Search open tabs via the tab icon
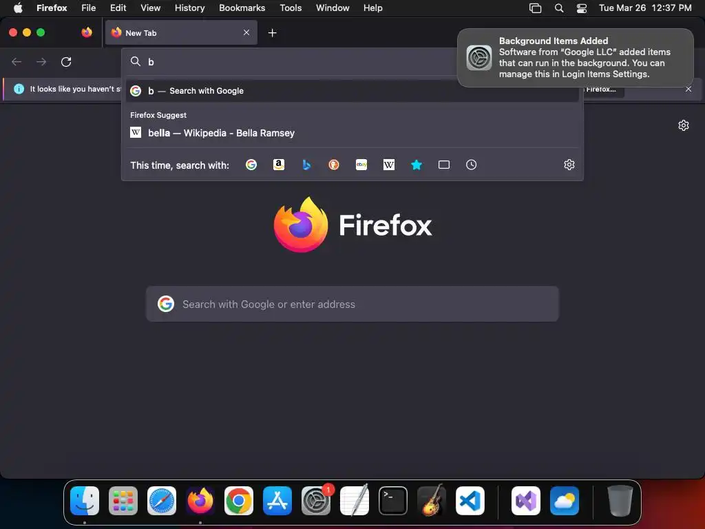 pyautogui.click(x=444, y=165)
